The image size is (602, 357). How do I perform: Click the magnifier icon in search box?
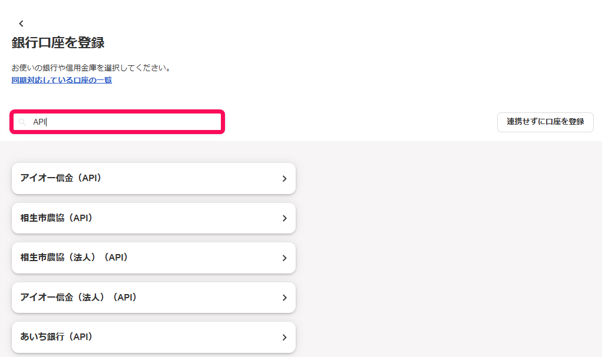[22, 122]
